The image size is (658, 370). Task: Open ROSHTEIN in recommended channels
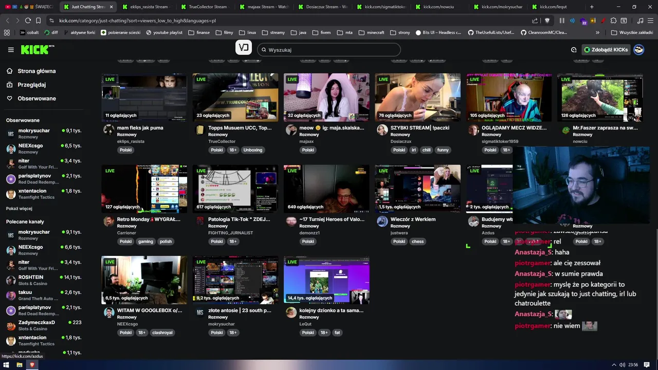(x=44, y=280)
